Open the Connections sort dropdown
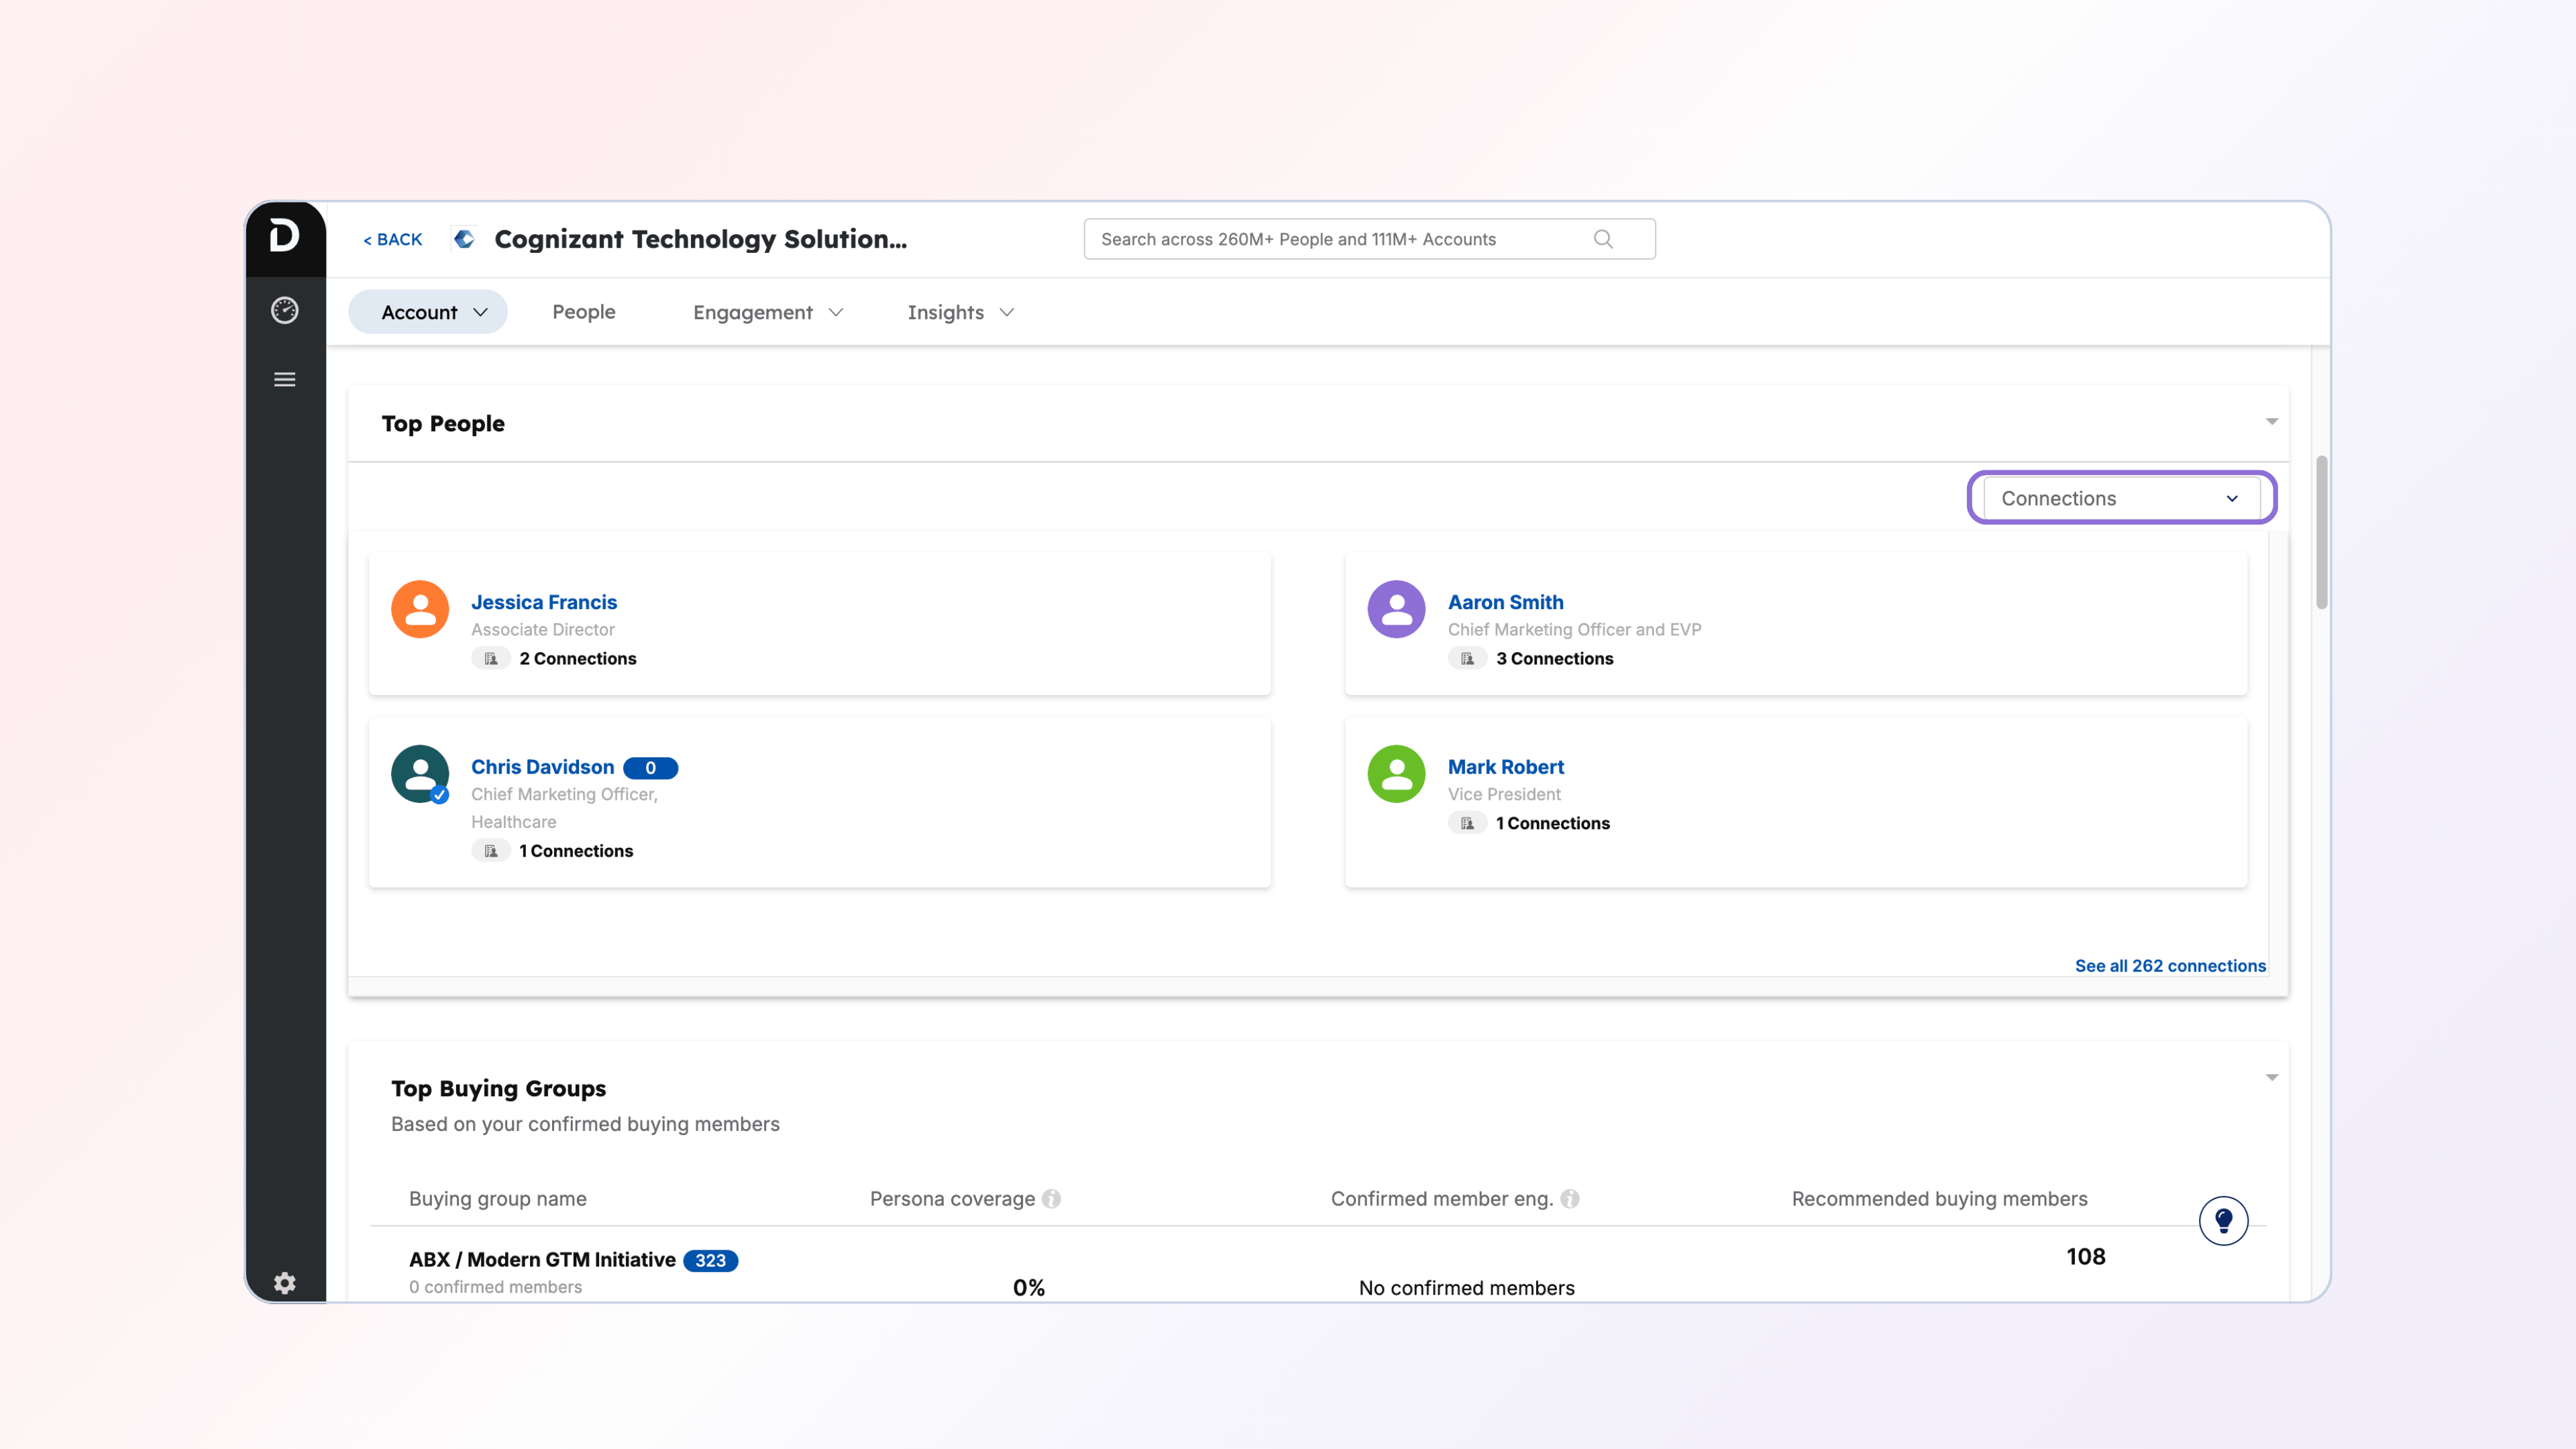2576x1449 pixels. (x=2120, y=498)
